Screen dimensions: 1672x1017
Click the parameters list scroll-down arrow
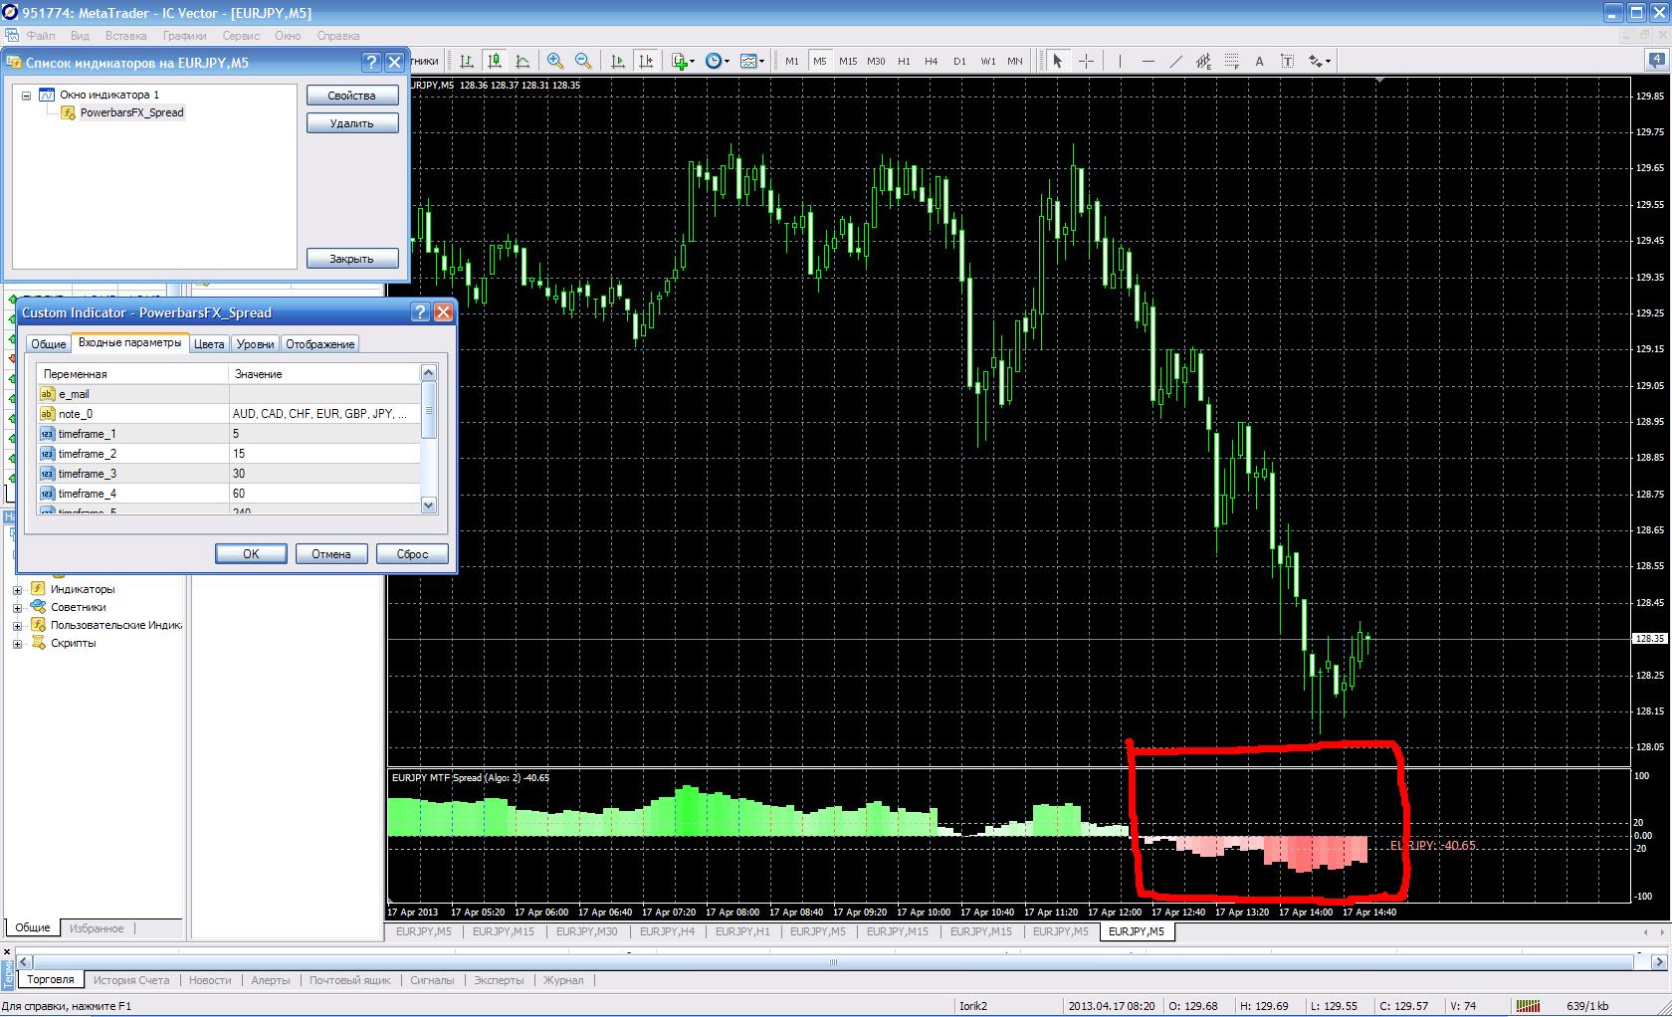coord(429,506)
